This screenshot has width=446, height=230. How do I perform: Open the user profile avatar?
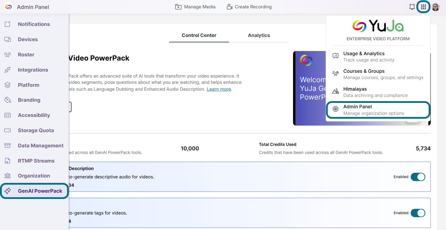[x=436, y=7]
